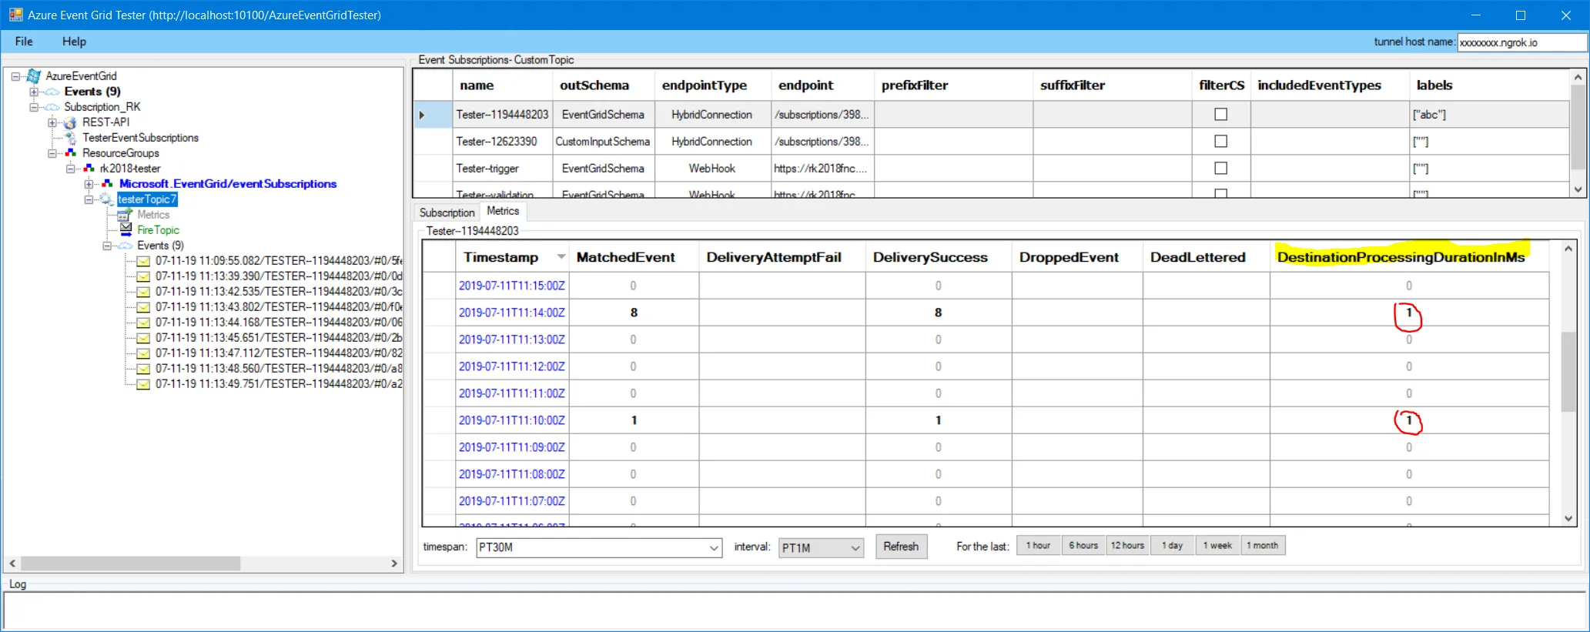Image resolution: width=1590 pixels, height=632 pixels.
Task: Click envelope icon for event 11:13:43.802
Action: (x=143, y=307)
